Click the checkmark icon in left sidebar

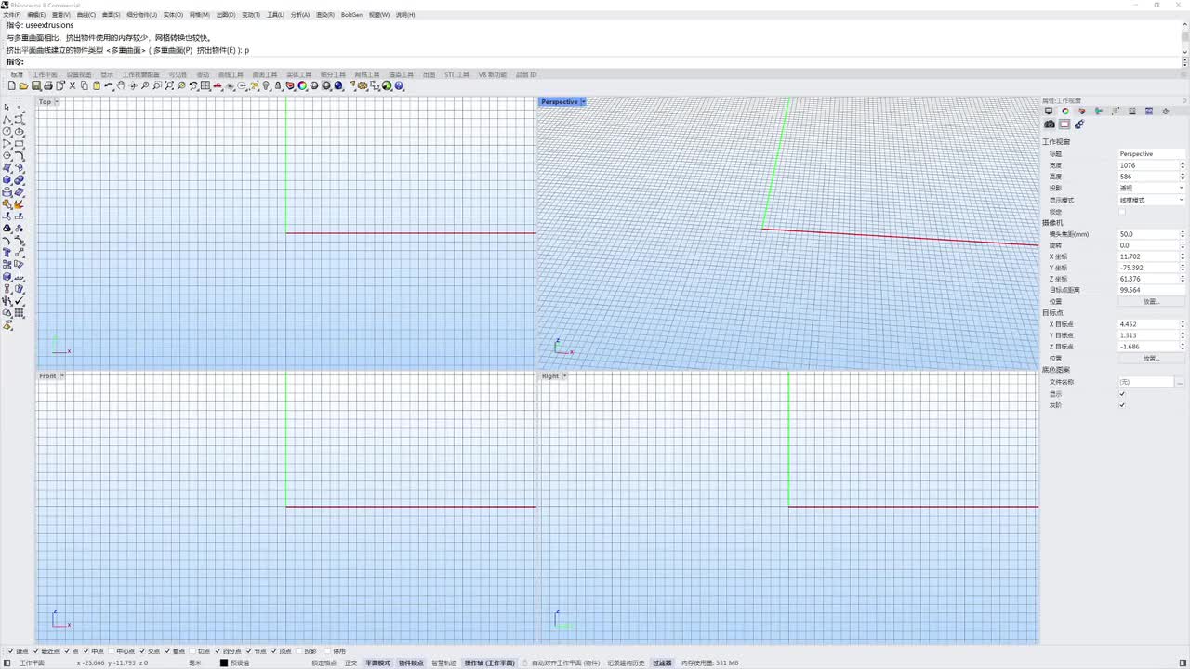pos(19,301)
